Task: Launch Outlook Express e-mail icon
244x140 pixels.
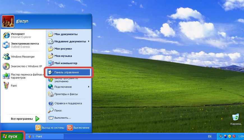Action: click(6, 45)
